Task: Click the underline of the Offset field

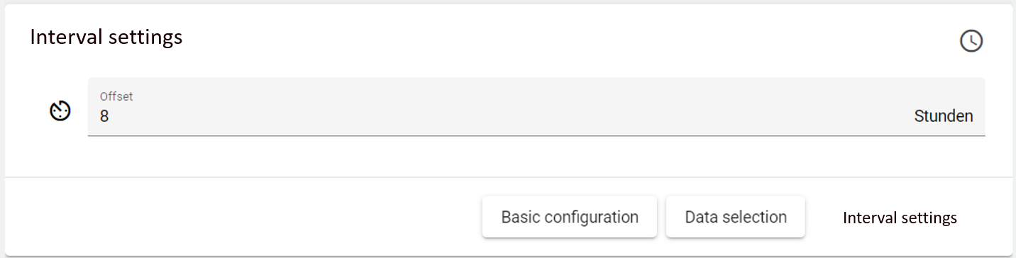Action: 536,135
